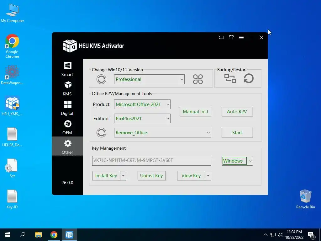Image resolution: width=321 pixels, height=241 pixels.
Task: Click the four-leaf icon next to version dropdown
Action: pos(198,79)
